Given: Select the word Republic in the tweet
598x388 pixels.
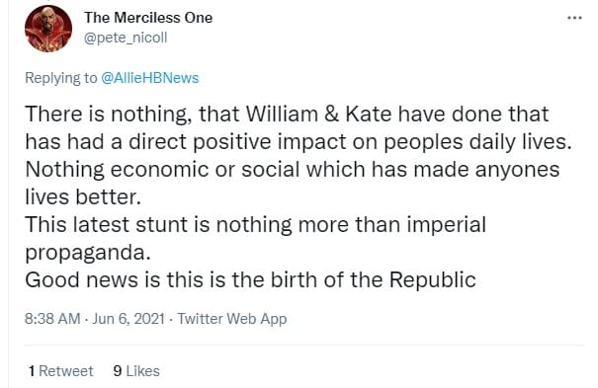Looking at the screenshot, I should click(x=433, y=280).
